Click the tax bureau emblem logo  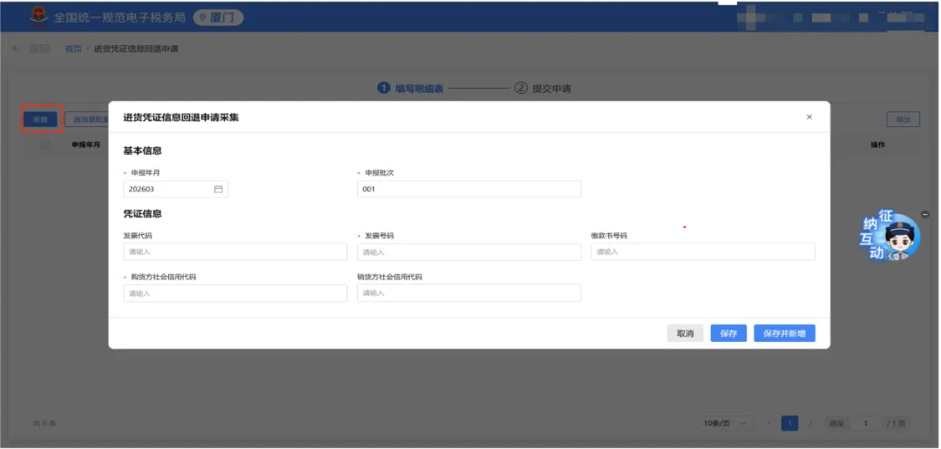pyautogui.click(x=39, y=17)
